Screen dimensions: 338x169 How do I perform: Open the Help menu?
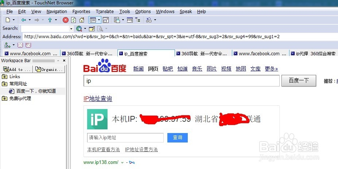tap(201, 12)
